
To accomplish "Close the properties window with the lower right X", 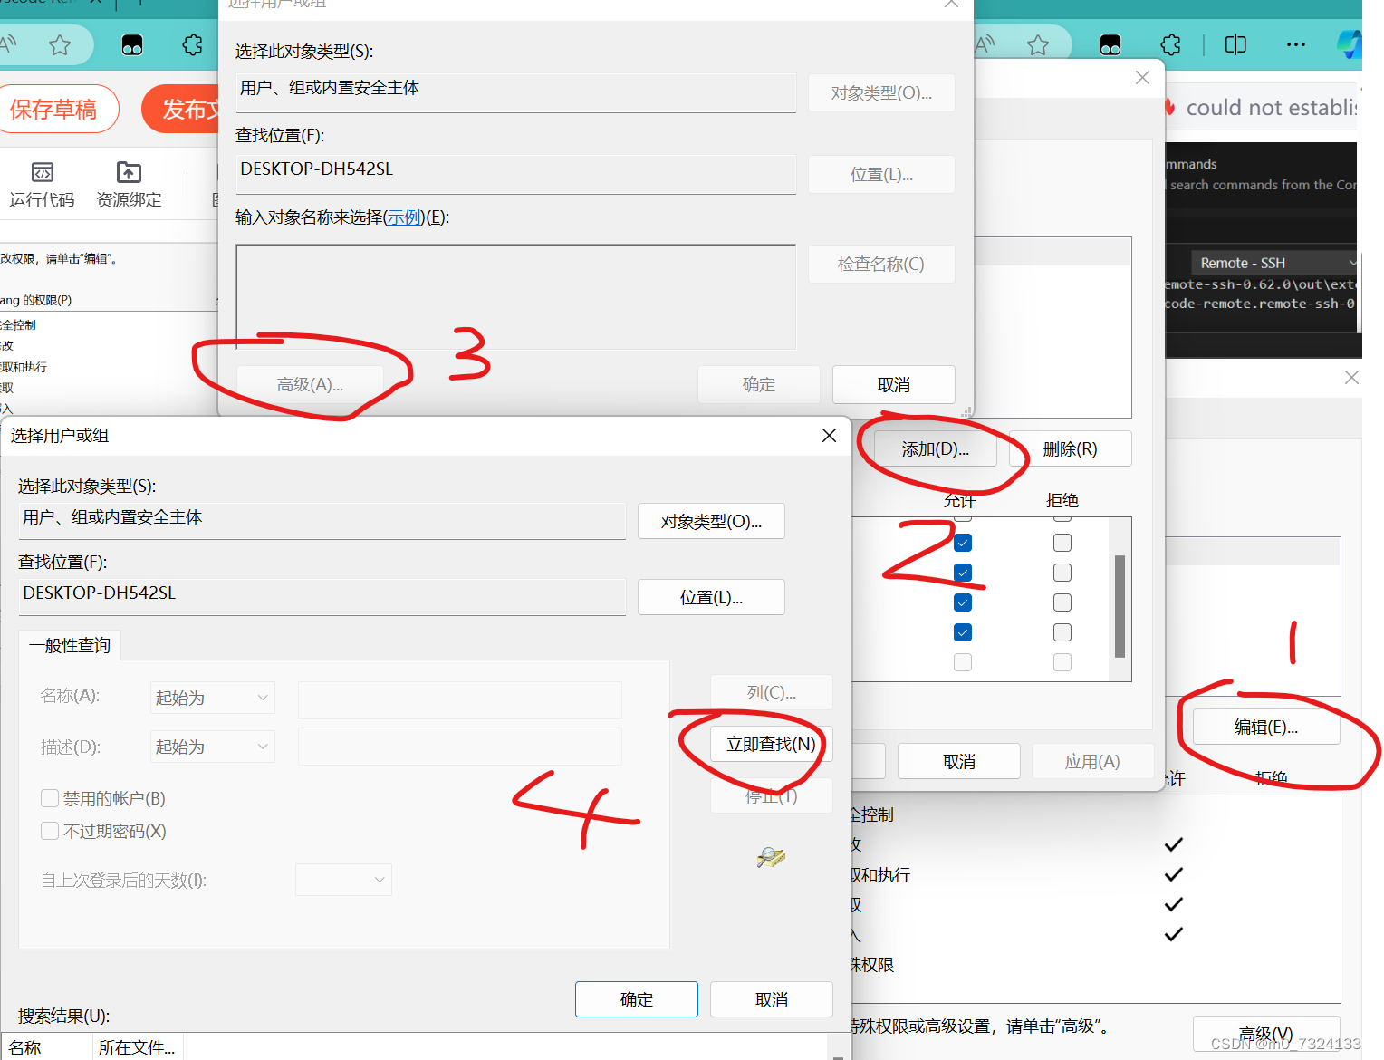I will point(1351,378).
